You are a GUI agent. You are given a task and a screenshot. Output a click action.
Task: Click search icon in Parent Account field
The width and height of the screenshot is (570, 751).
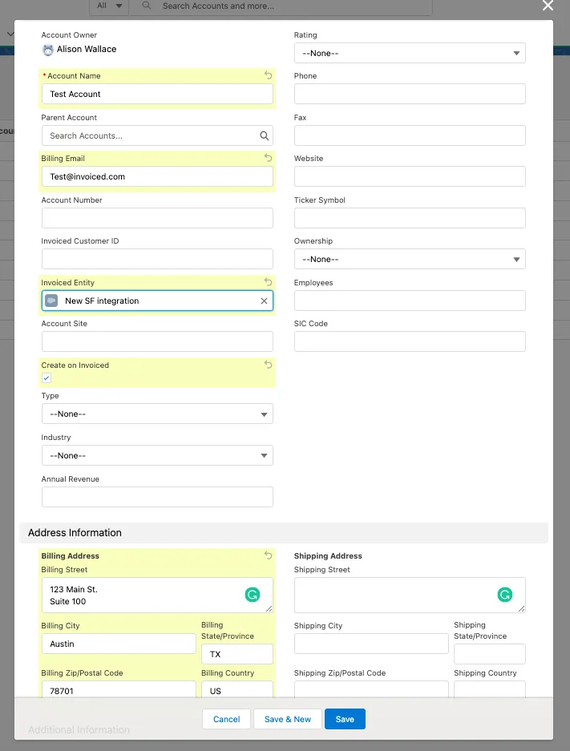coord(264,135)
